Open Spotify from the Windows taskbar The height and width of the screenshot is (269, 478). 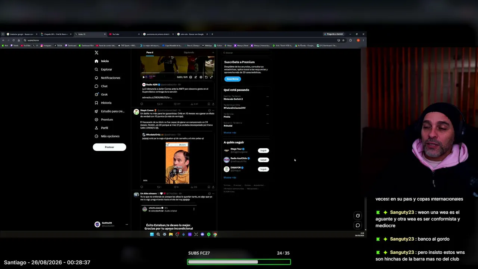209,235
